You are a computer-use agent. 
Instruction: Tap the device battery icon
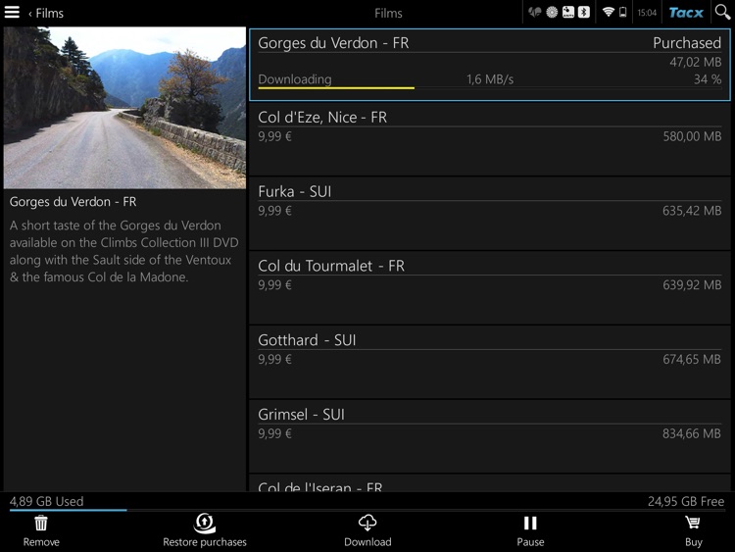(x=623, y=12)
